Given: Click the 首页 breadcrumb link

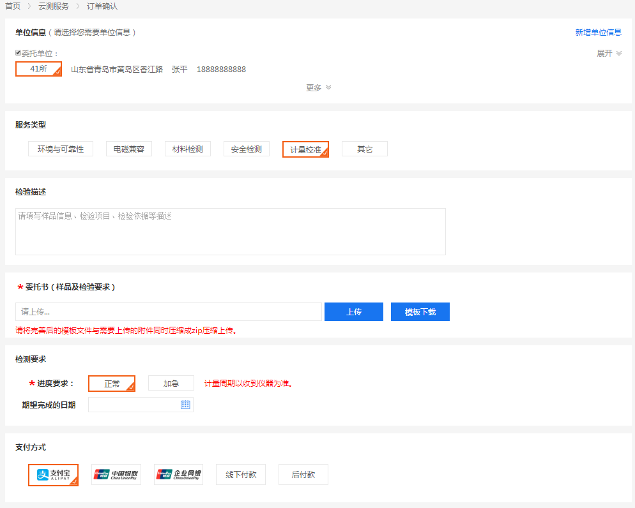Looking at the screenshot, I should click(13, 6).
